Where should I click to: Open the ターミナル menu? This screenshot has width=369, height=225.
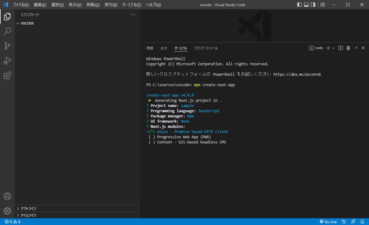(x=132, y=5)
